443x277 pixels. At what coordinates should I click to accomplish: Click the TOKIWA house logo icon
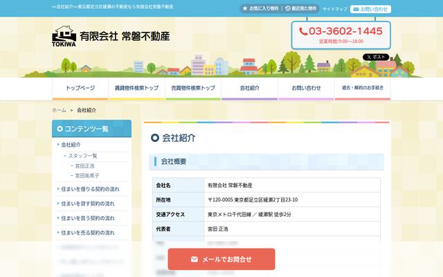click(x=64, y=36)
